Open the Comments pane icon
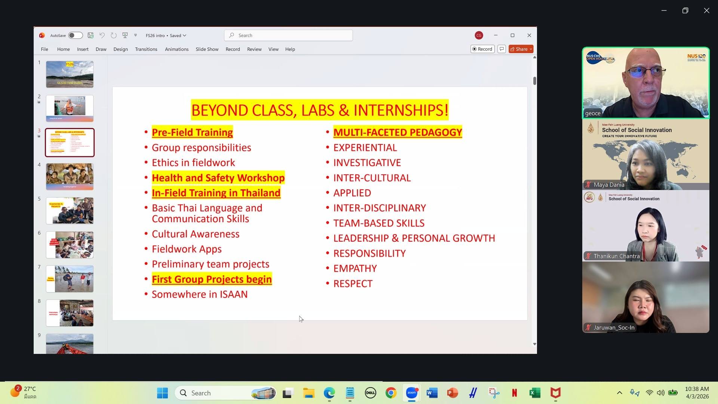 [x=502, y=49]
